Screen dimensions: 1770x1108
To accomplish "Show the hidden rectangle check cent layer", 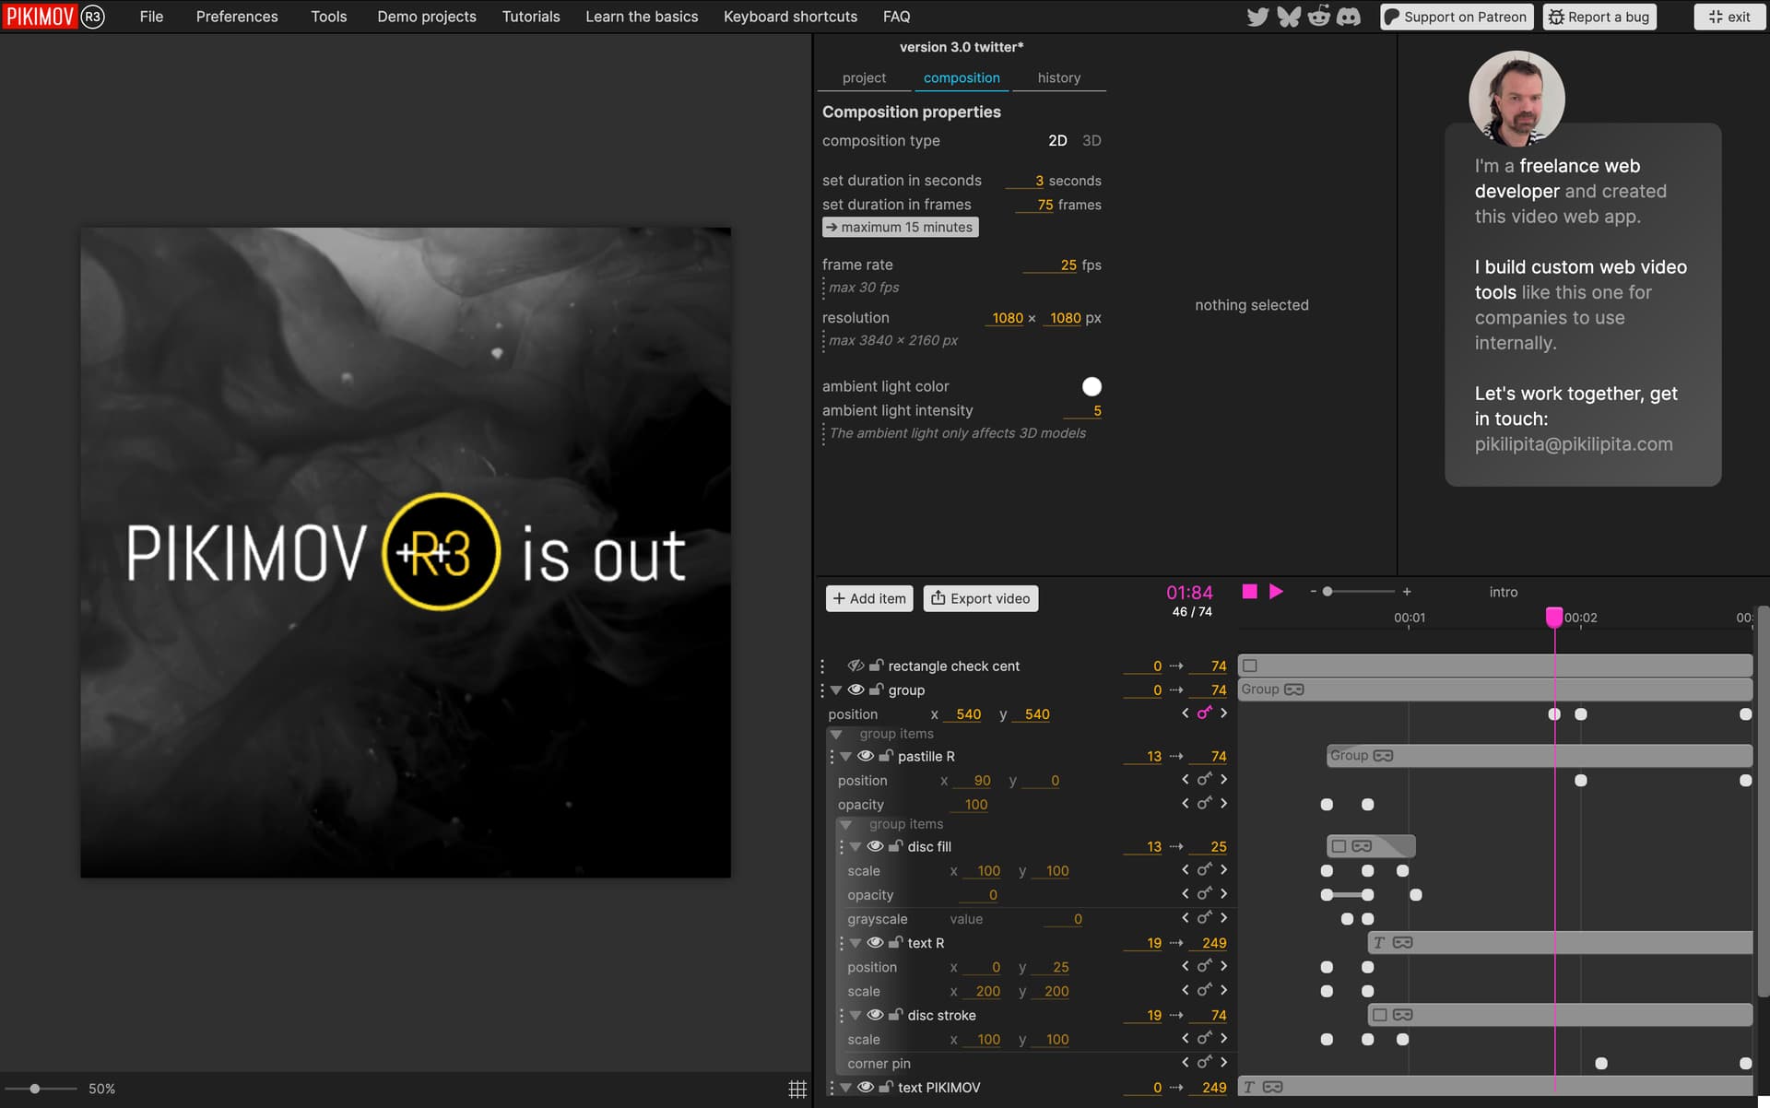I will click(855, 666).
